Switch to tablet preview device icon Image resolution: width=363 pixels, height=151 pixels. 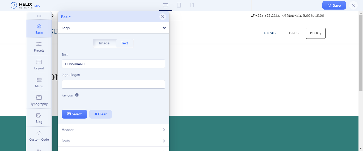(x=179, y=5)
